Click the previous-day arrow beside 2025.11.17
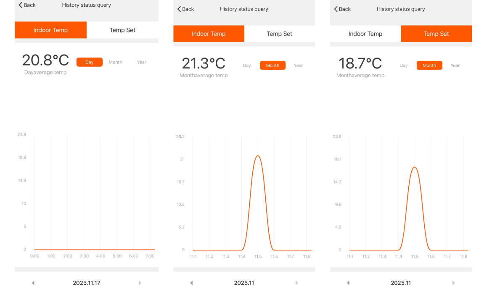The height and width of the screenshot is (294, 492). coord(33,283)
